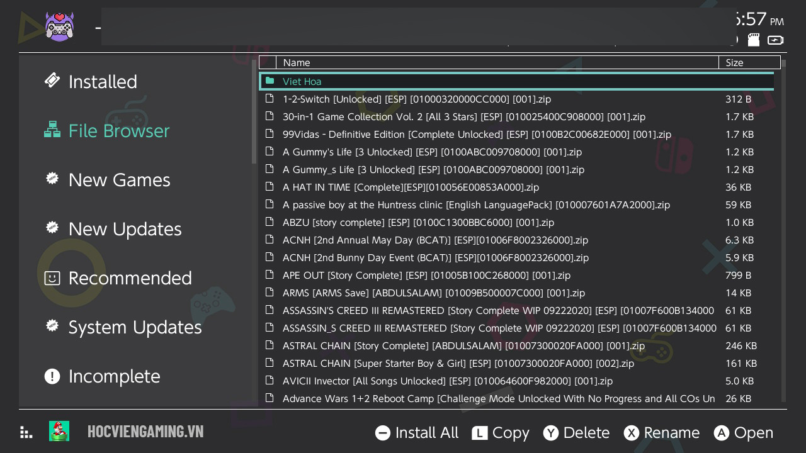Click the Mario thumbnail in footer
Viewport: 806px width, 453px height.
pos(59,431)
